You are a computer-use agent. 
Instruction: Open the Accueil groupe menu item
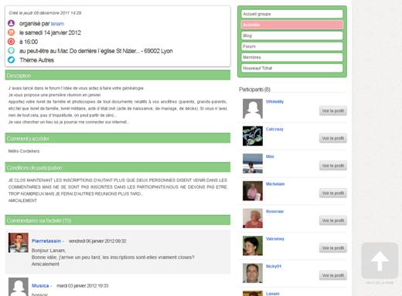292,14
